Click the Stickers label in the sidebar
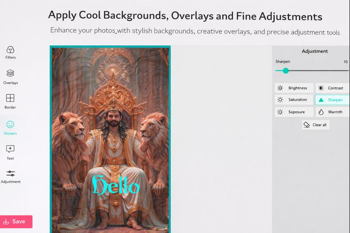This screenshot has width=350, height=233. [x=10, y=133]
